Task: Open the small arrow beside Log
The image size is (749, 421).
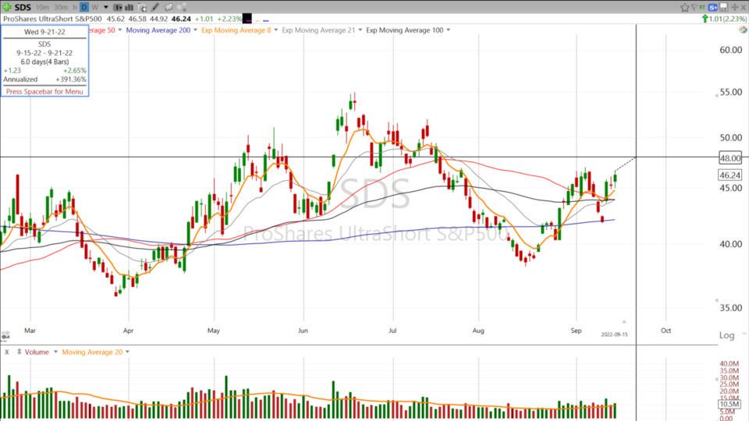Action: pyautogui.click(x=743, y=334)
